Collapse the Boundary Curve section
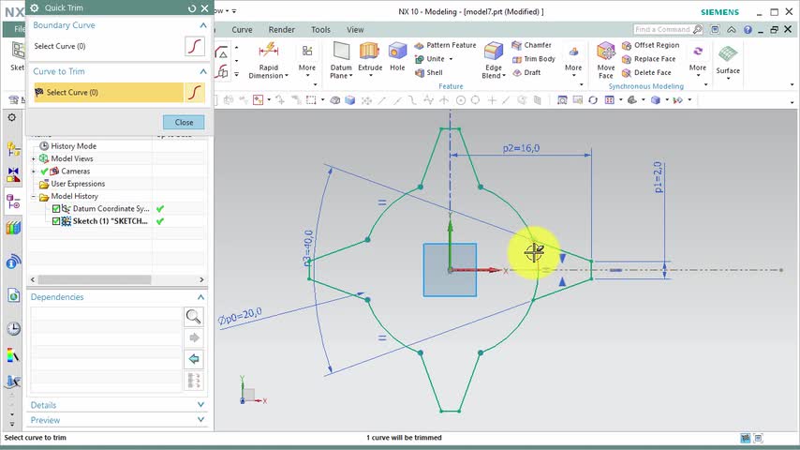 tap(203, 25)
